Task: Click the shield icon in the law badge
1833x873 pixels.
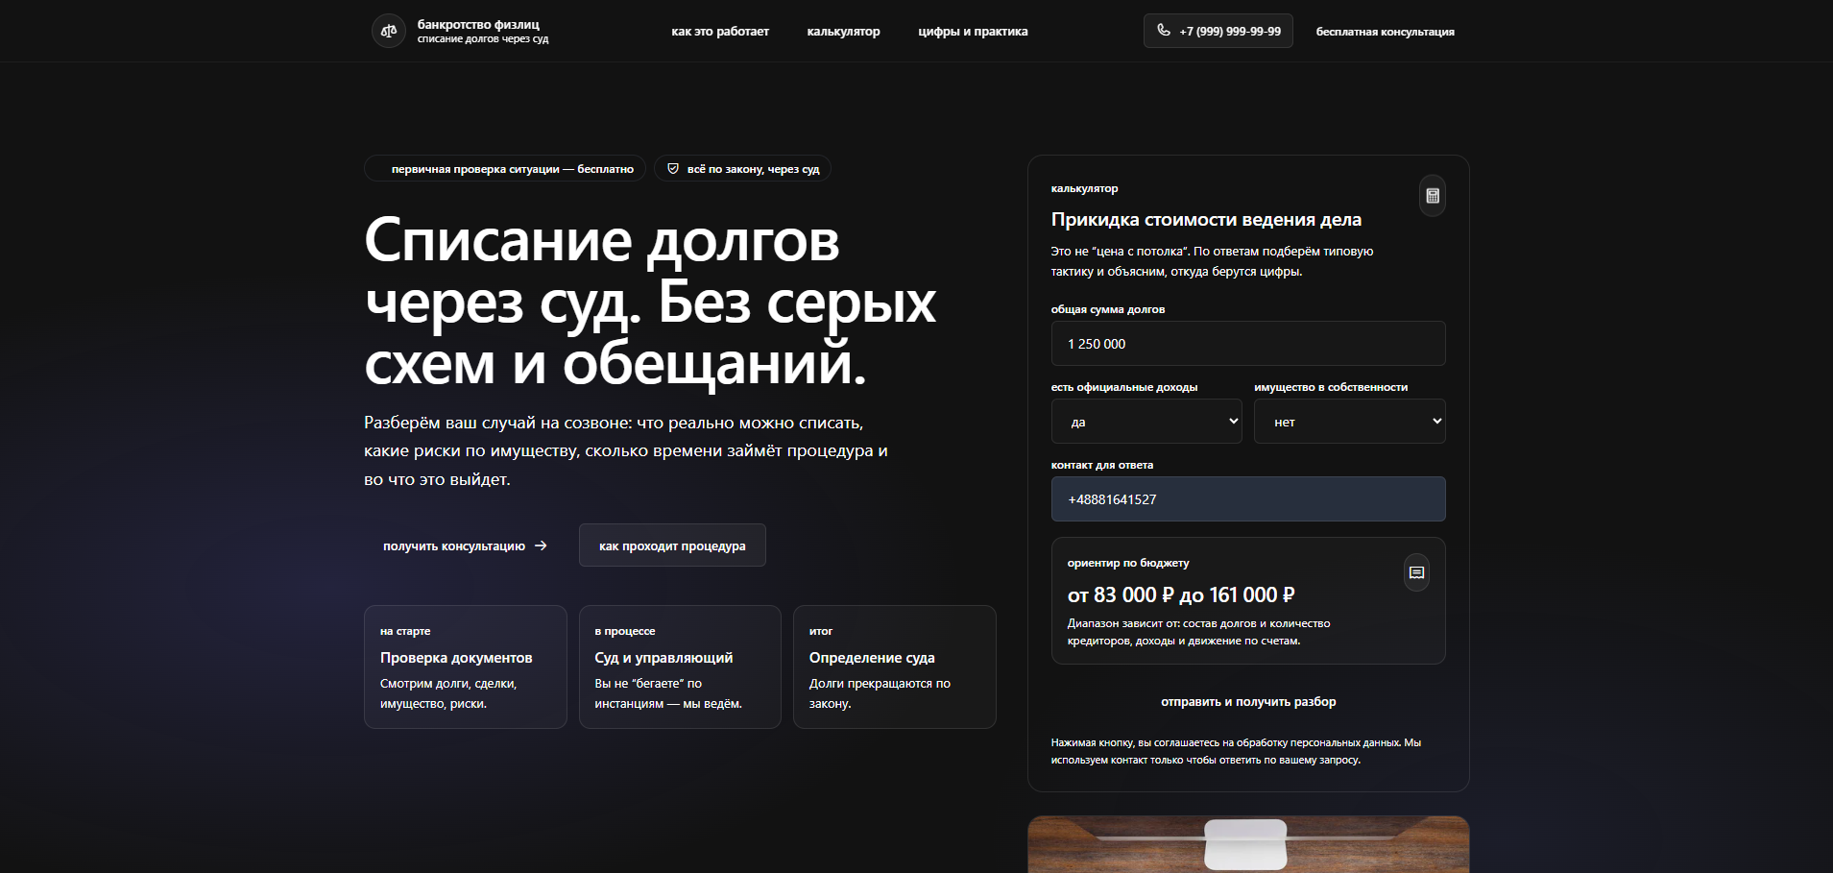Action: 673,169
